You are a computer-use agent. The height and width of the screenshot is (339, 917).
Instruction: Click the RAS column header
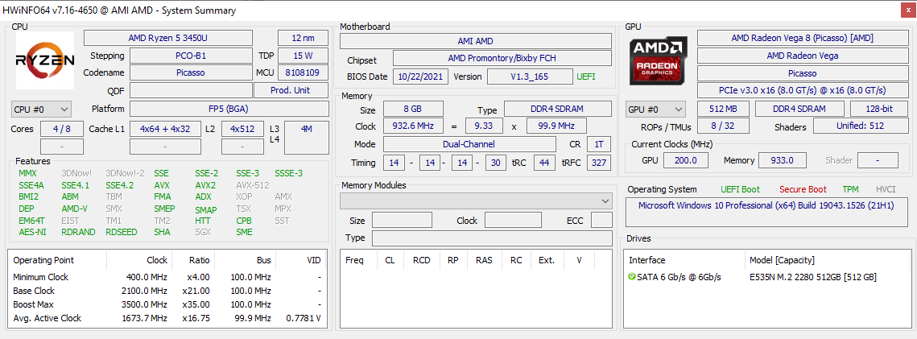click(x=484, y=260)
